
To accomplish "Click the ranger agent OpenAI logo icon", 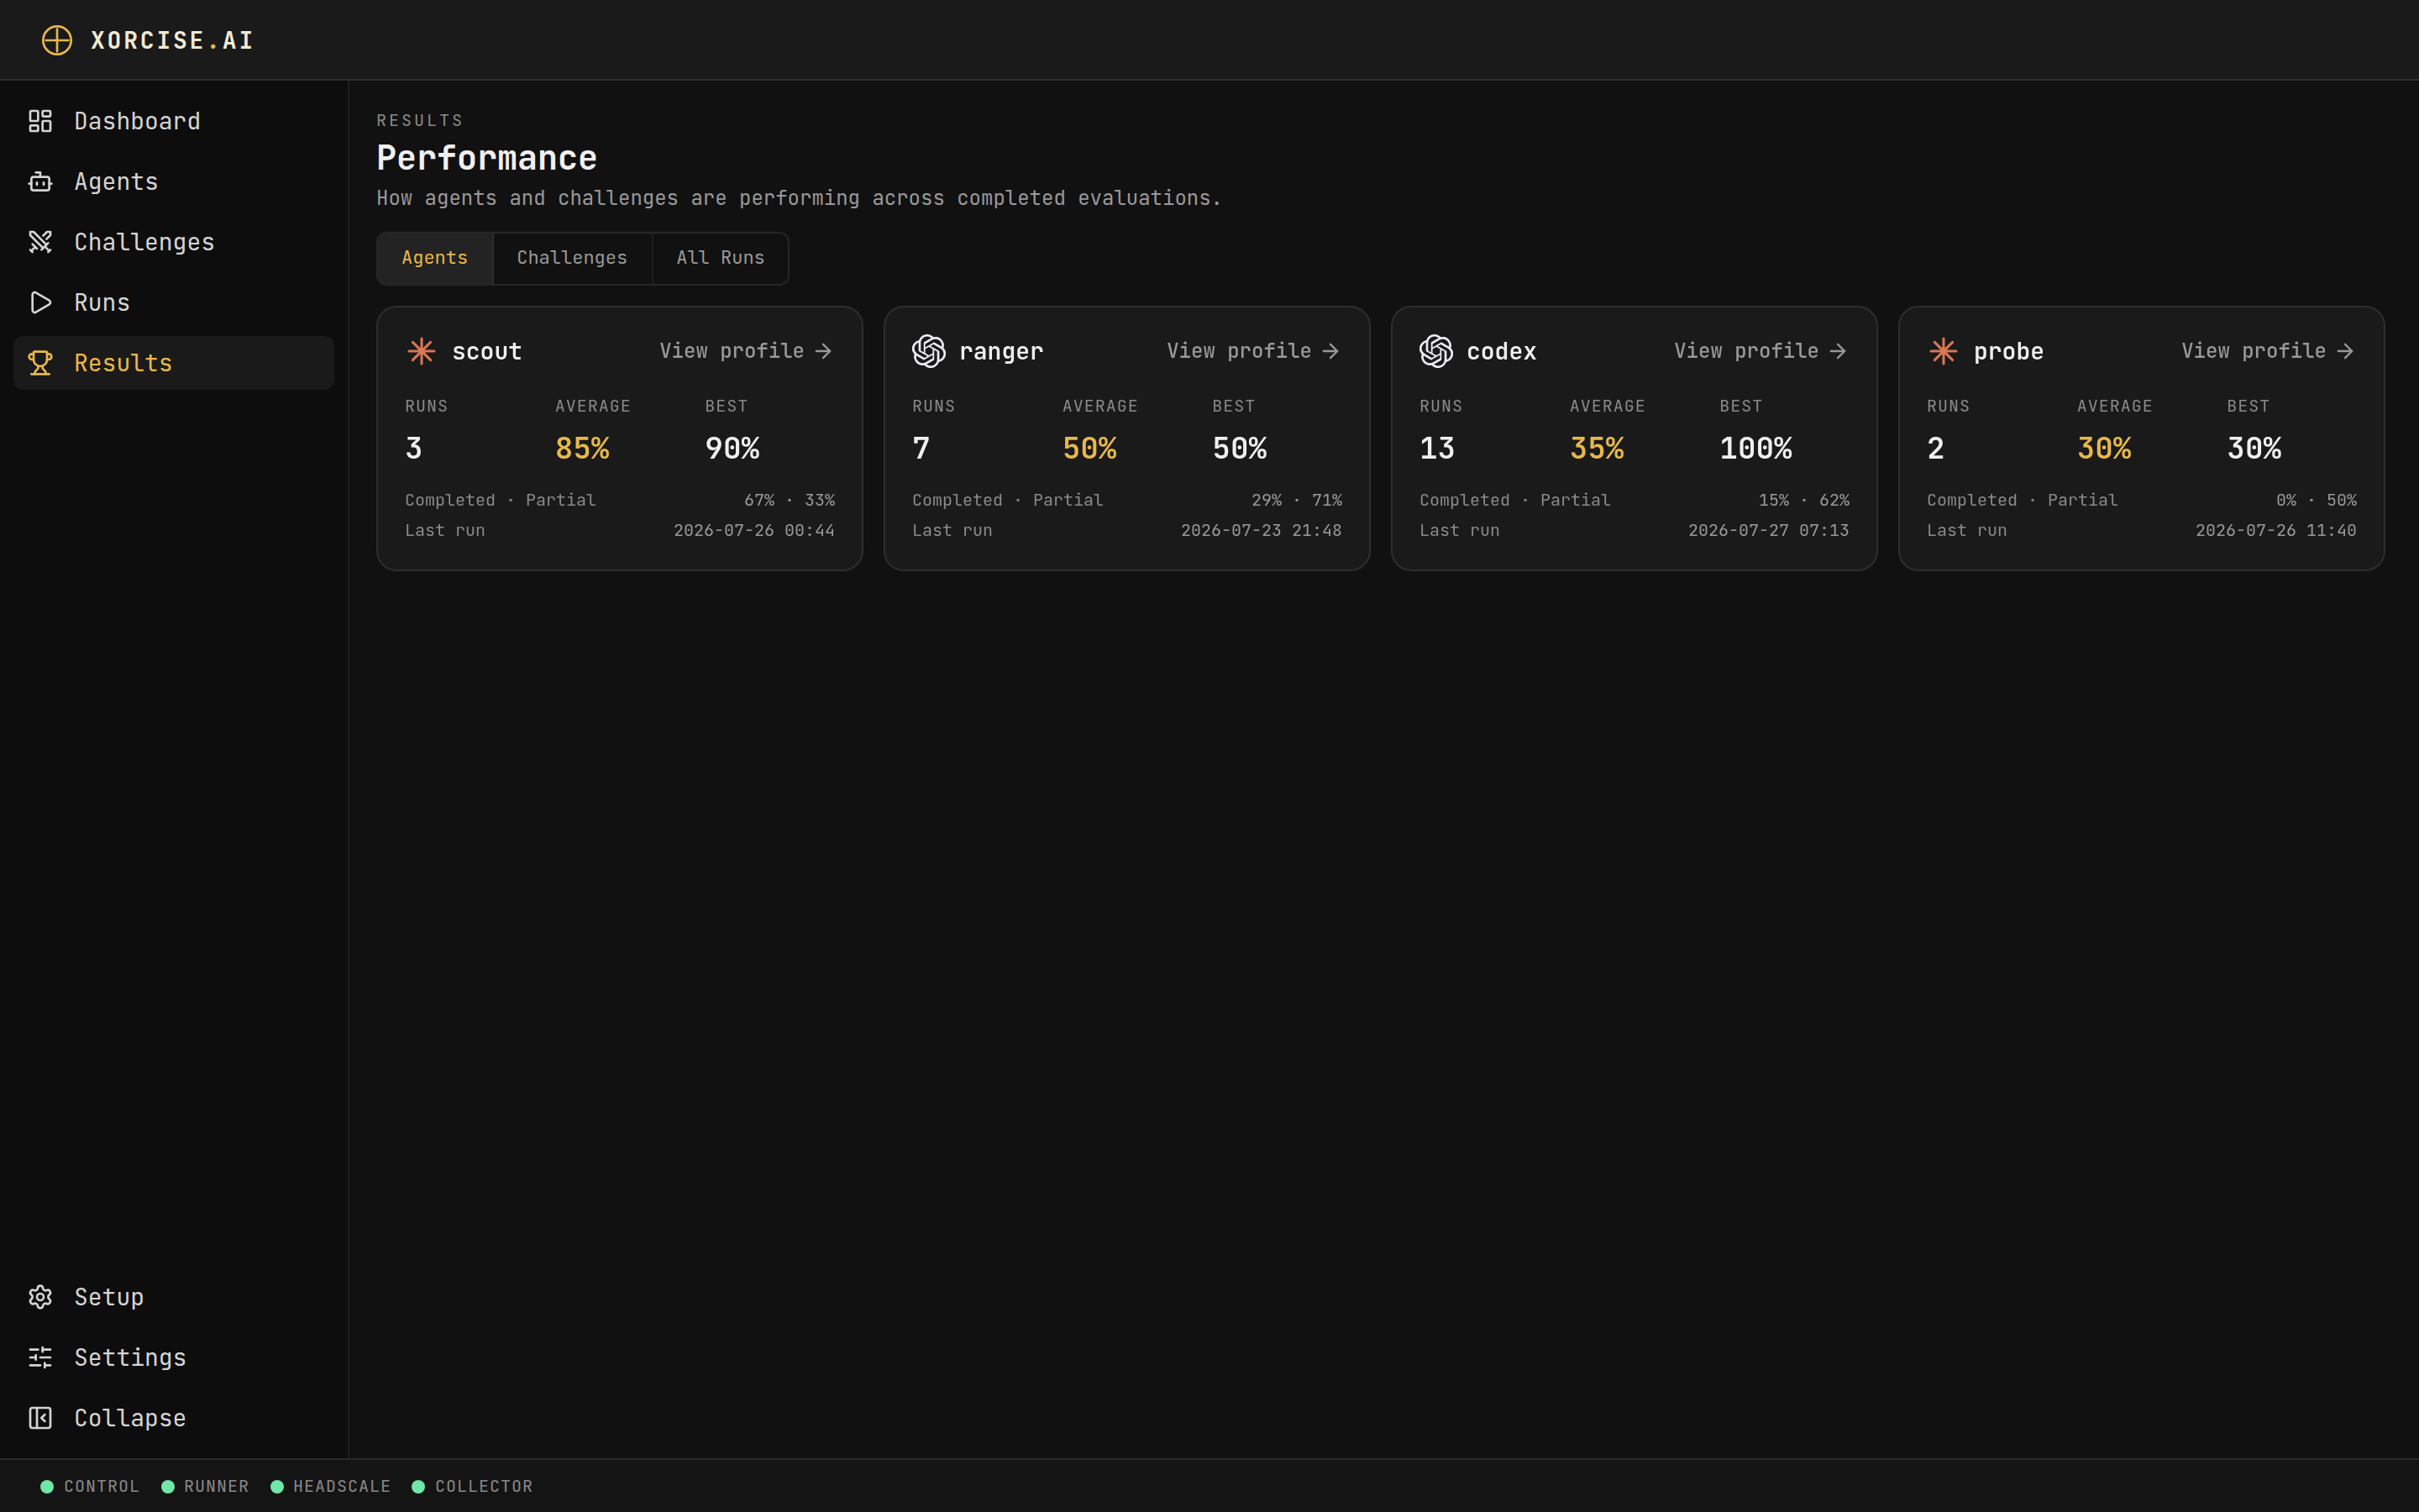I will 929,351.
